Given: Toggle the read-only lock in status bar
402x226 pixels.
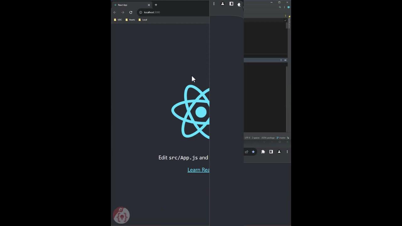Looking at the screenshot, I should click(x=288, y=138).
